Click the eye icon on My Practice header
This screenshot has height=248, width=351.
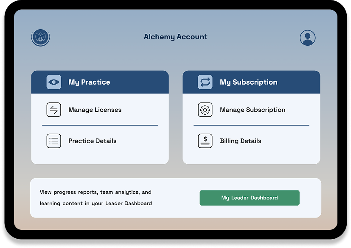click(53, 82)
